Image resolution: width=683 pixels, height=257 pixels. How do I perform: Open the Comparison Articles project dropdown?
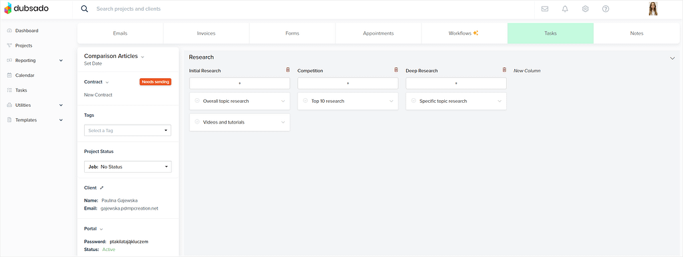(143, 57)
